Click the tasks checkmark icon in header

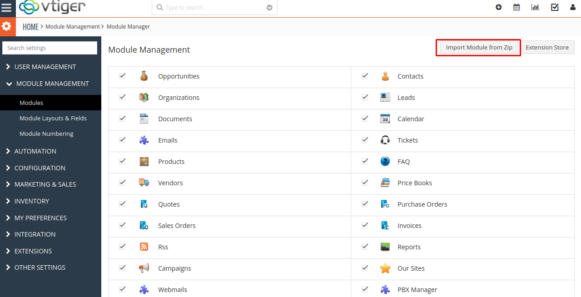coord(555,7)
